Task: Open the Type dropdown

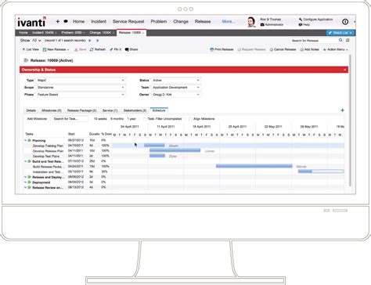Action: coord(123,81)
